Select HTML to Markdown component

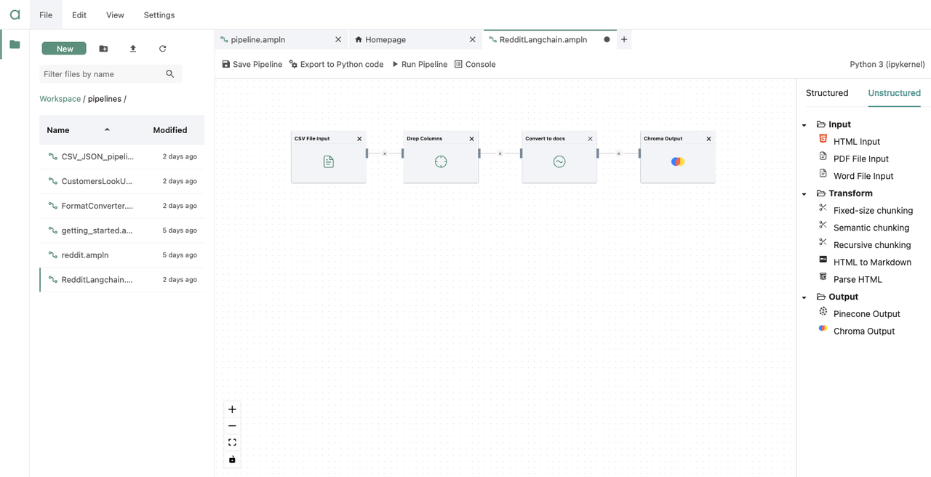(x=871, y=262)
